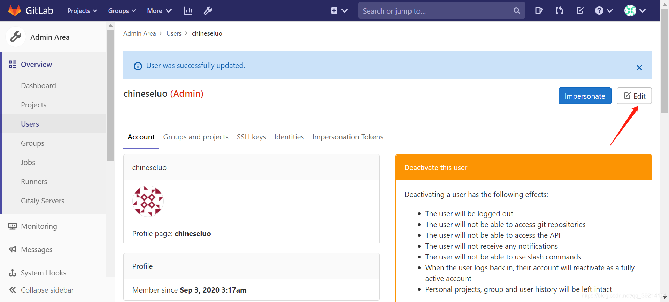
Task: Go to Dashboard in sidebar
Action: click(38, 86)
